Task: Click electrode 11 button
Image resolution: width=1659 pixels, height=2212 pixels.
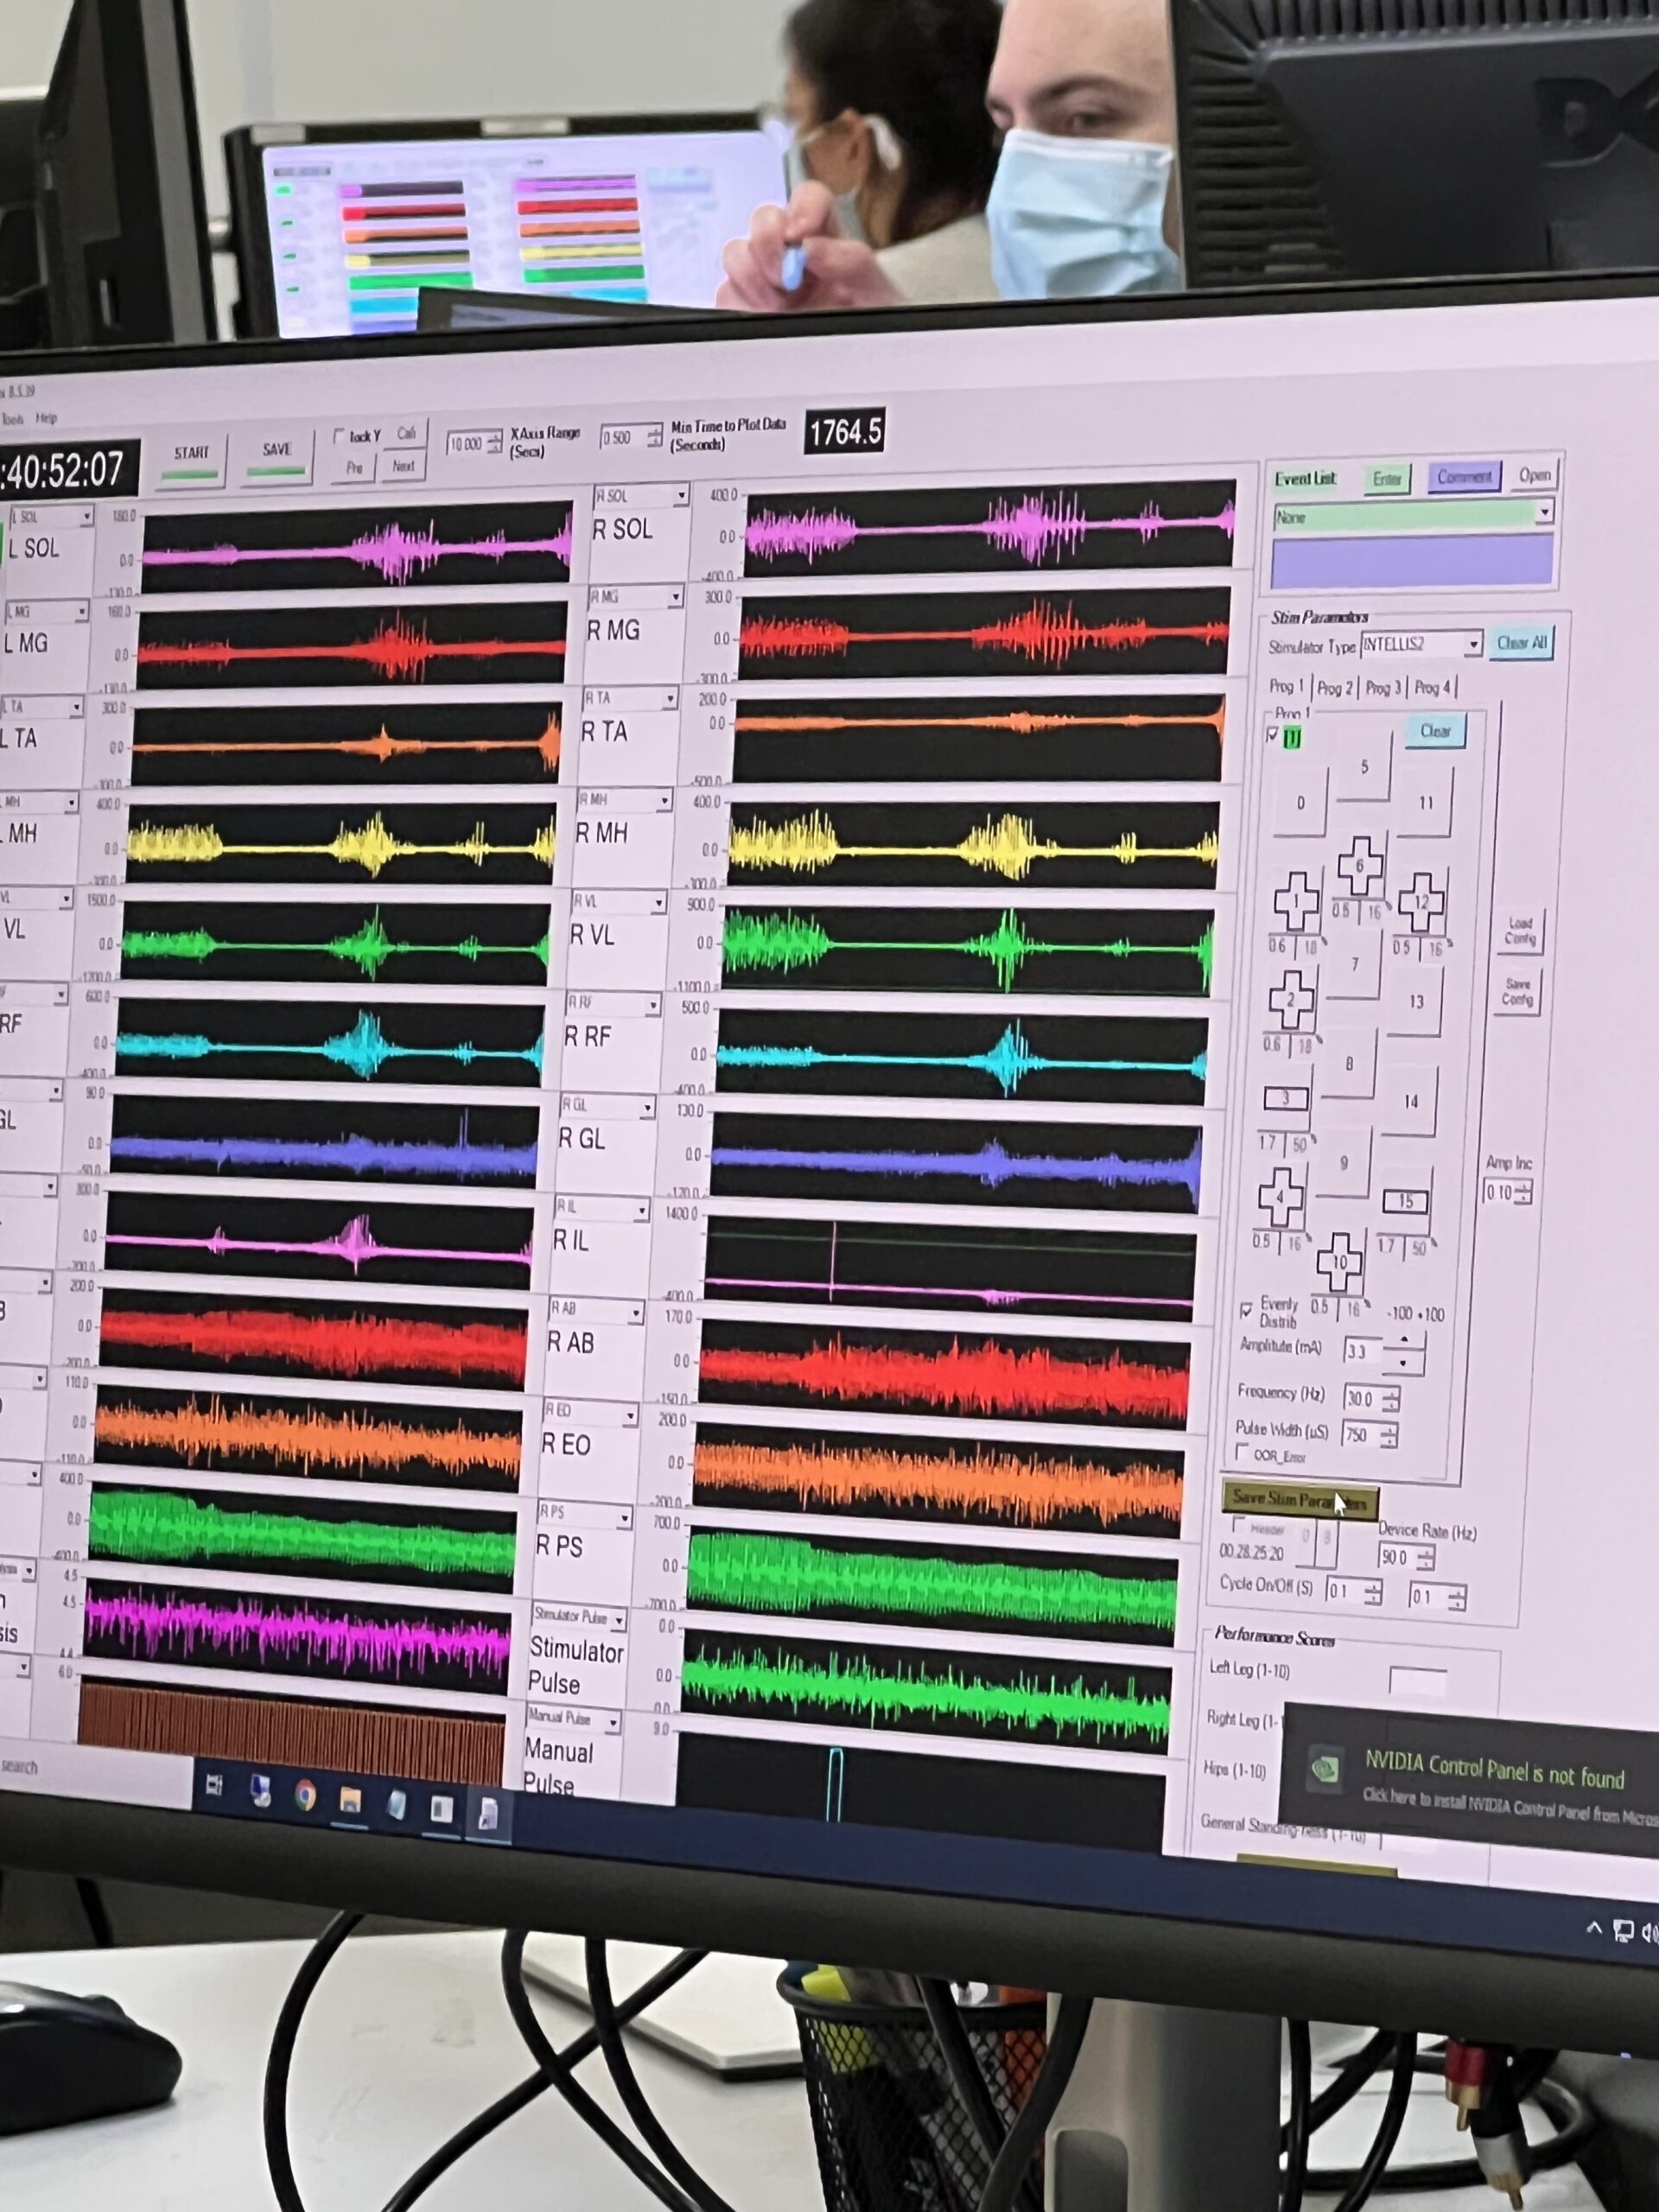Action: pos(1426,802)
